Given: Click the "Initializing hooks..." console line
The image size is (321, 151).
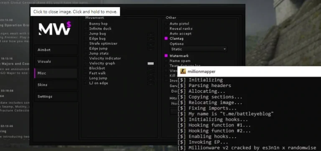Looking at the screenshot, I should (x=213, y=120).
